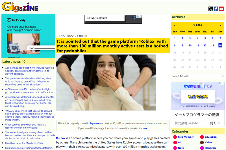Go to previous month in Archives calendar
The width and height of the screenshot is (226, 150).
(x=175, y=25)
